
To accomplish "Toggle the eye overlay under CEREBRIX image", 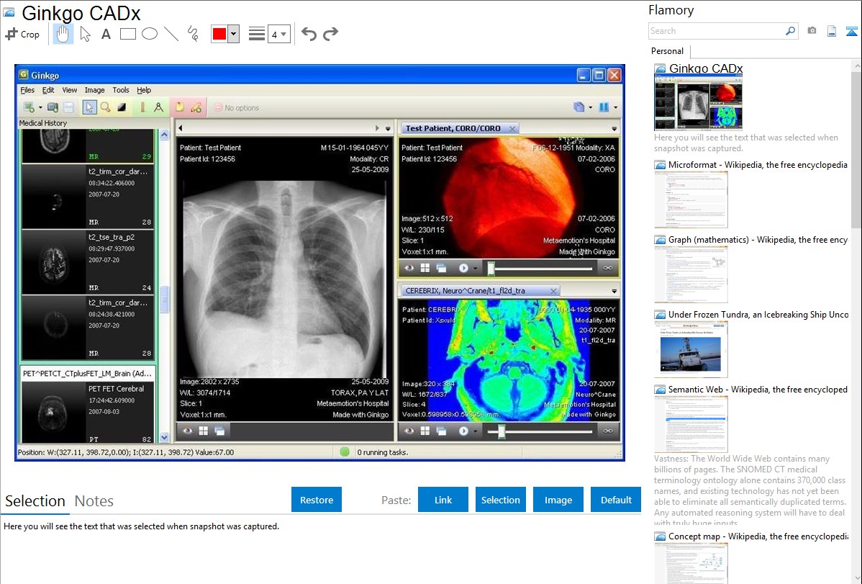I will pyautogui.click(x=409, y=431).
